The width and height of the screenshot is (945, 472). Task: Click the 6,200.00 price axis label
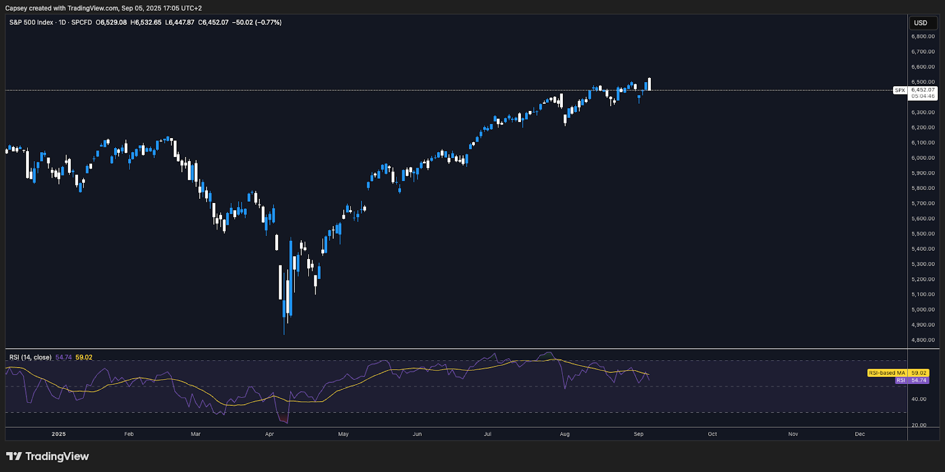tap(923, 127)
